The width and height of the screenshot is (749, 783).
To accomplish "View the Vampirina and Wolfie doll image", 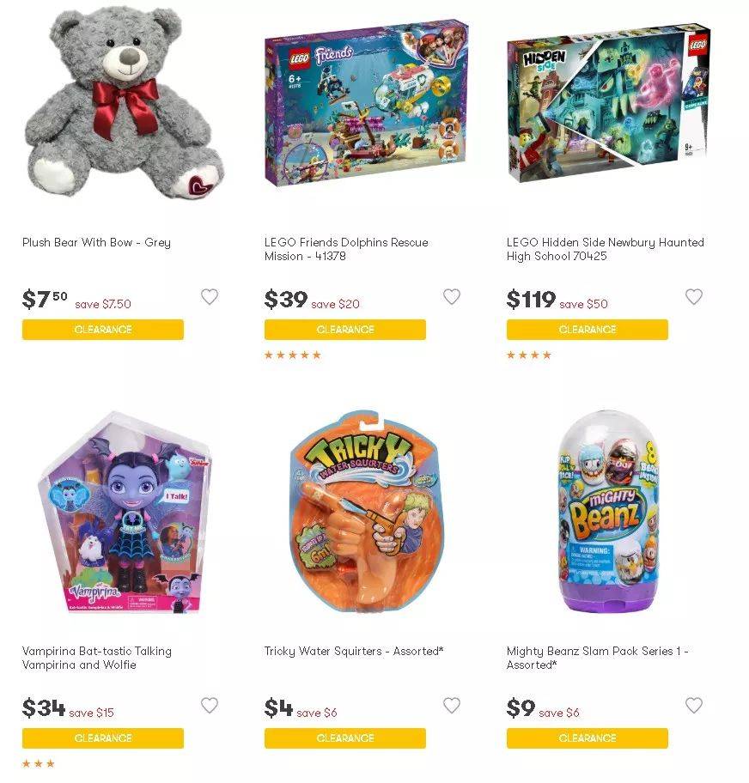I will click(x=124, y=513).
